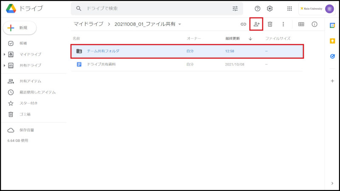Open the Google apps grid launcher
Image resolution: width=340 pixels, height=191 pixels.
(x=289, y=8)
